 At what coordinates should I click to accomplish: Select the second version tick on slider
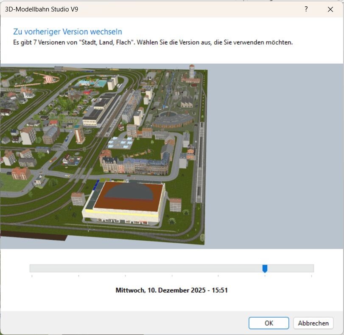(x=78, y=268)
